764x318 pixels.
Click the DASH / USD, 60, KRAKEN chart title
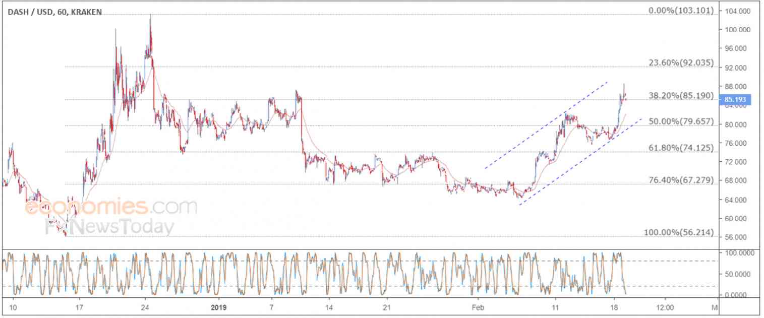pos(54,12)
